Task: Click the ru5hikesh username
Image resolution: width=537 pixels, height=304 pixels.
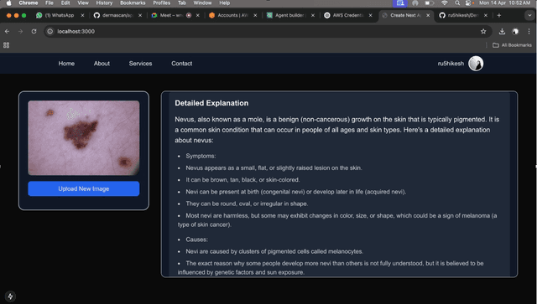Action: (x=451, y=64)
